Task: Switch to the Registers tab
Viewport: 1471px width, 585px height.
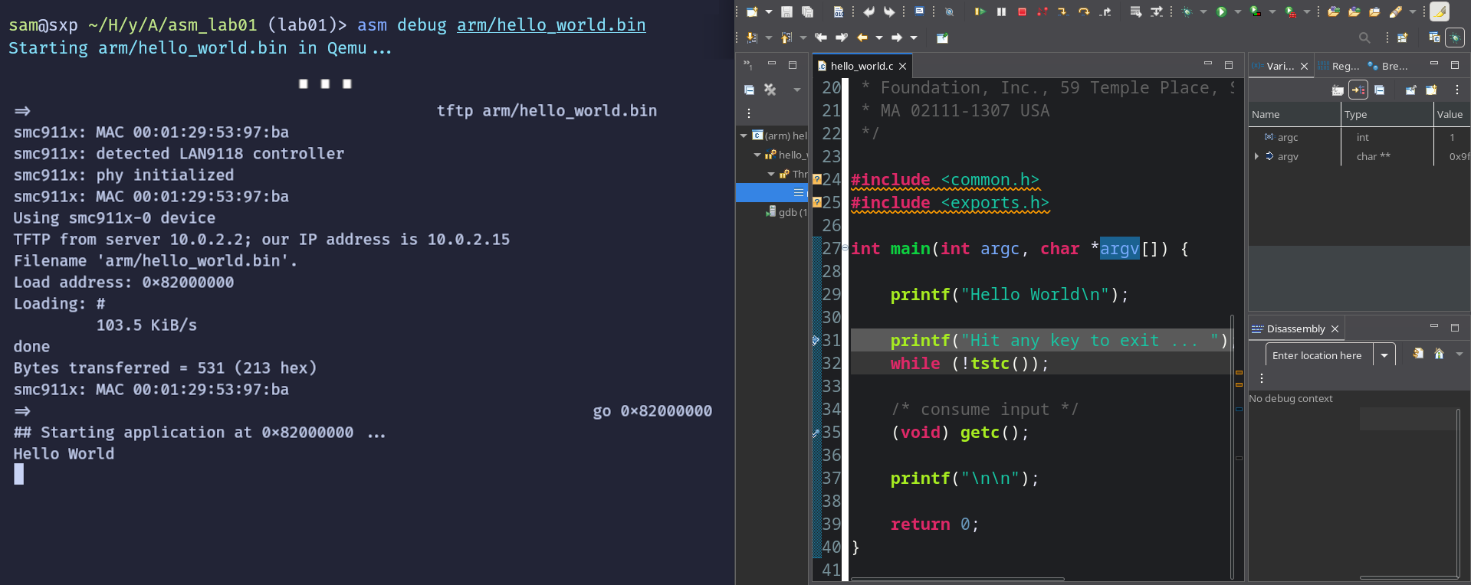Action: tap(1339, 66)
